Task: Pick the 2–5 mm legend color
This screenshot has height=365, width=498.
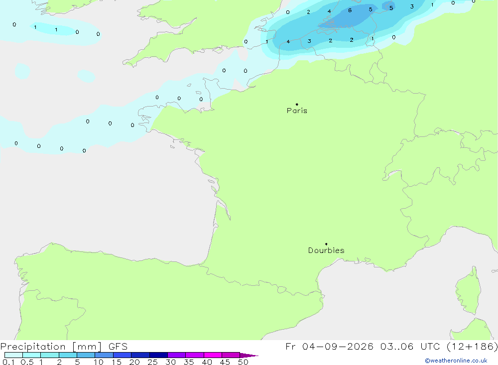Action: point(68,355)
